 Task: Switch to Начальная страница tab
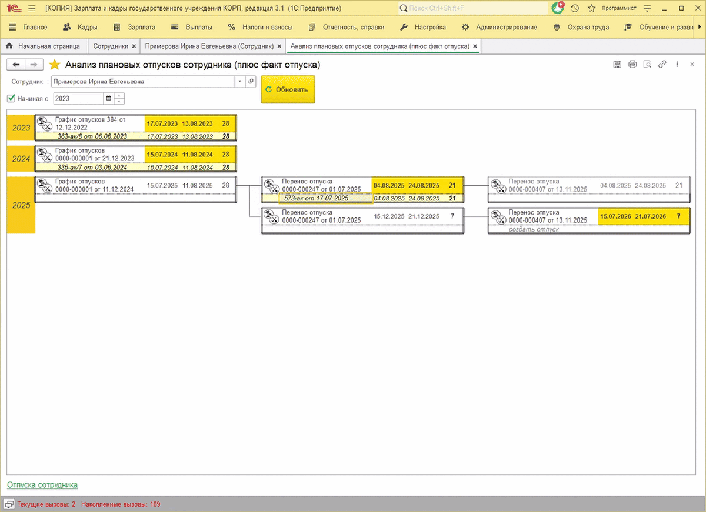(45, 46)
